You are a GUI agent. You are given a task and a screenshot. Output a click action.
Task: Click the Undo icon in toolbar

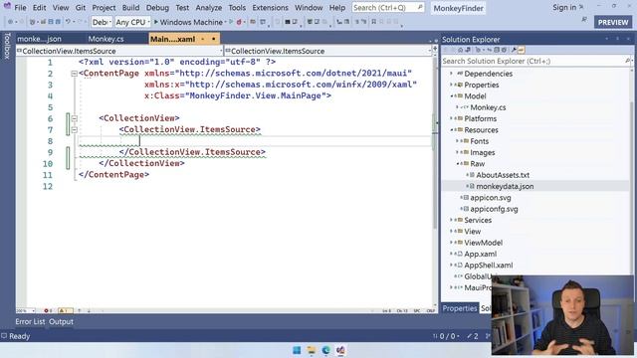click(x=68, y=22)
